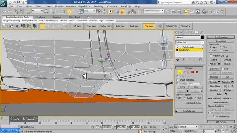237x133 pixels.
Task: Constrain to Z axis button
Action: tap(54, 26)
